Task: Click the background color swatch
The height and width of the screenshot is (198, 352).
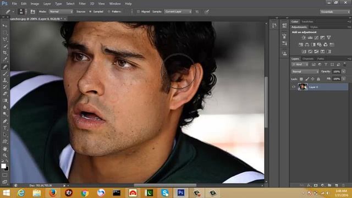Action: pos(7,169)
